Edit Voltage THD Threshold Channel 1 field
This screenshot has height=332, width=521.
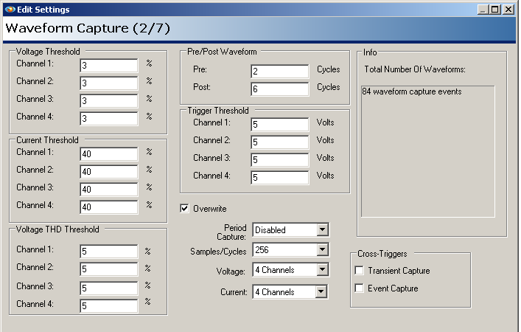pos(108,251)
